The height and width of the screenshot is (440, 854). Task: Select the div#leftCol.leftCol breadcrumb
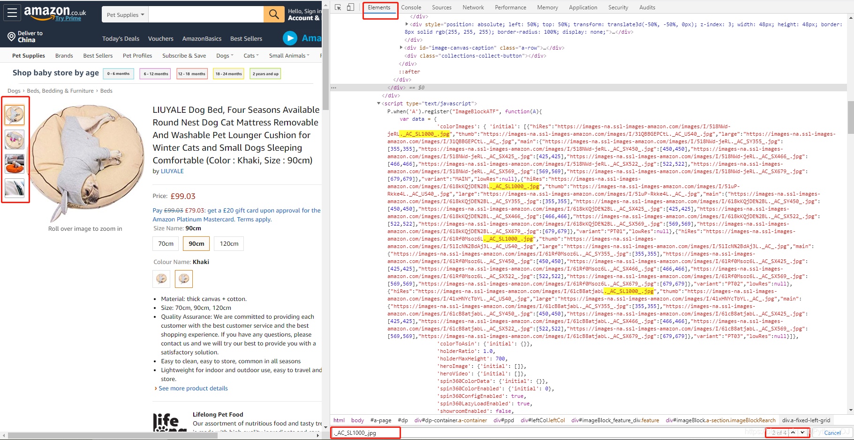[543, 420]
